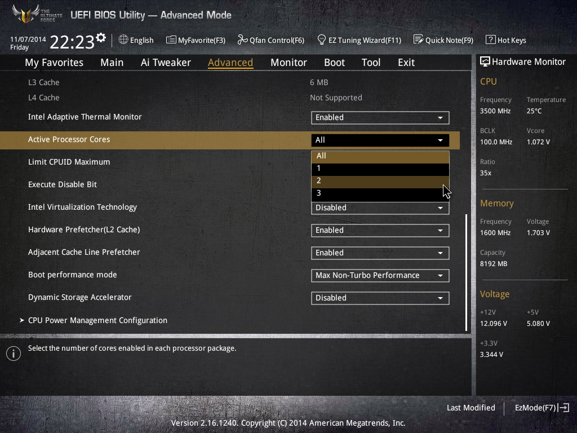The height and width of the screenshot is (433, 577).
Task: Click the globe language icon
Action: click(x=123, y=40)
